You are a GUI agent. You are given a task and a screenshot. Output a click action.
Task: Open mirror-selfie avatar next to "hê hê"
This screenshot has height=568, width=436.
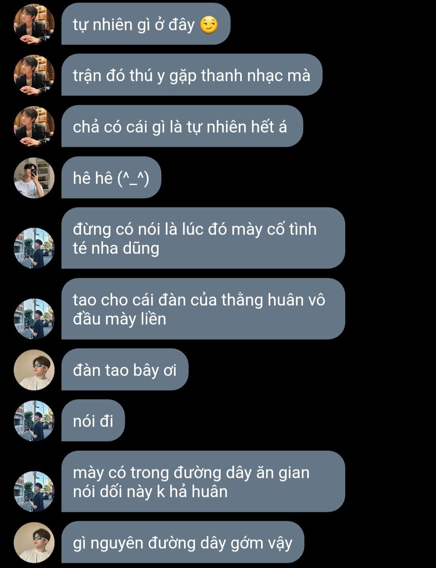[x=34, y=178]
